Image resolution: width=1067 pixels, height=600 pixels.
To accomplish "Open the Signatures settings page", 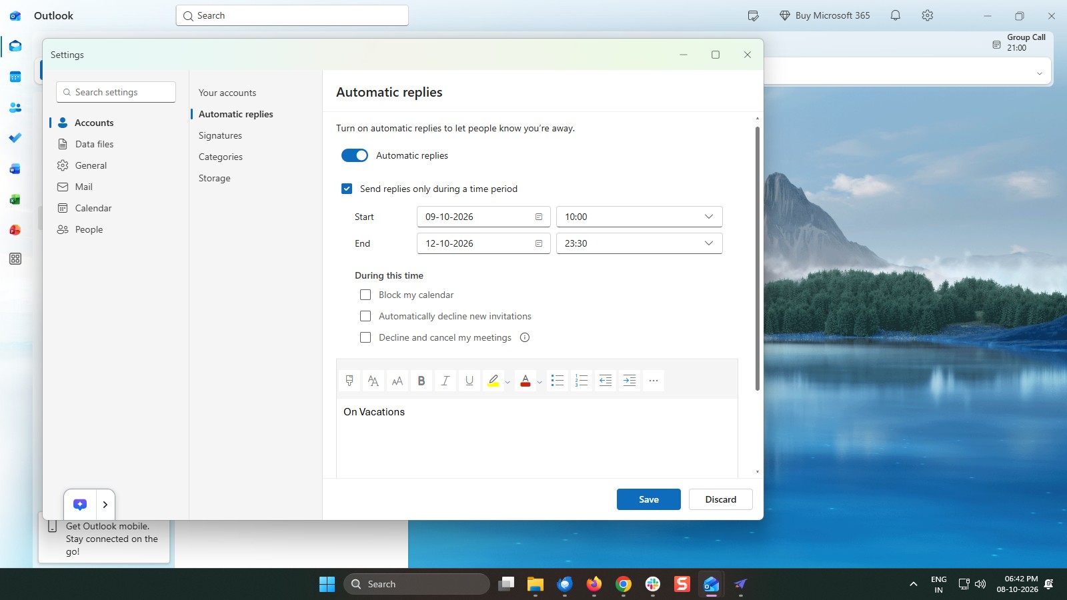I will coord(220,135).
